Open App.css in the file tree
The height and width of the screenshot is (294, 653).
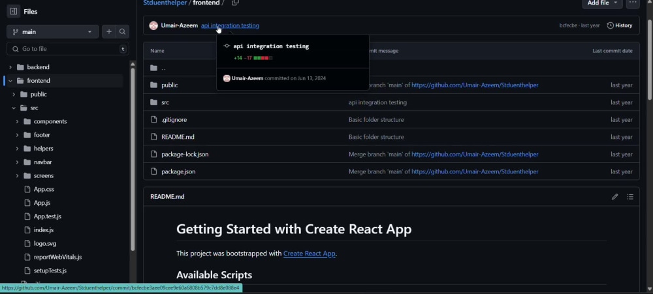click(x=44, y=189)
